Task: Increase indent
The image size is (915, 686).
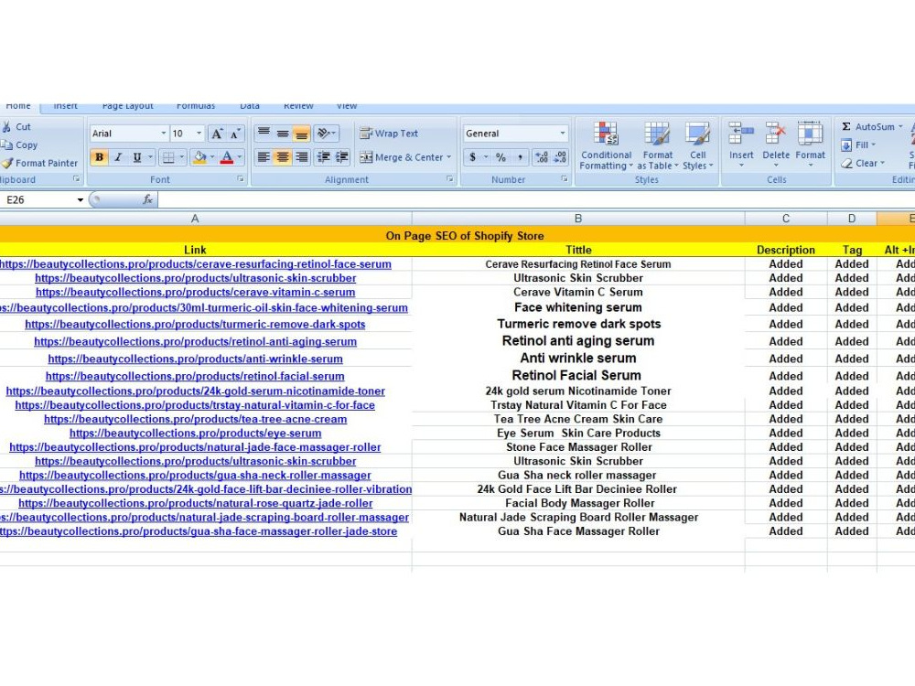Action: (x=341, y=157)
